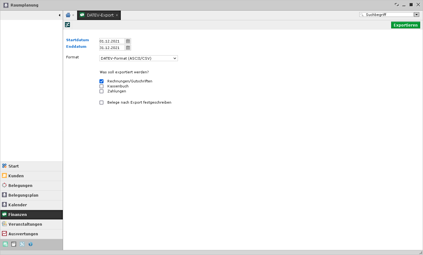Screen dimensions: 423x255
Task: Click the green Exportieren button
Action: (406, 25)
